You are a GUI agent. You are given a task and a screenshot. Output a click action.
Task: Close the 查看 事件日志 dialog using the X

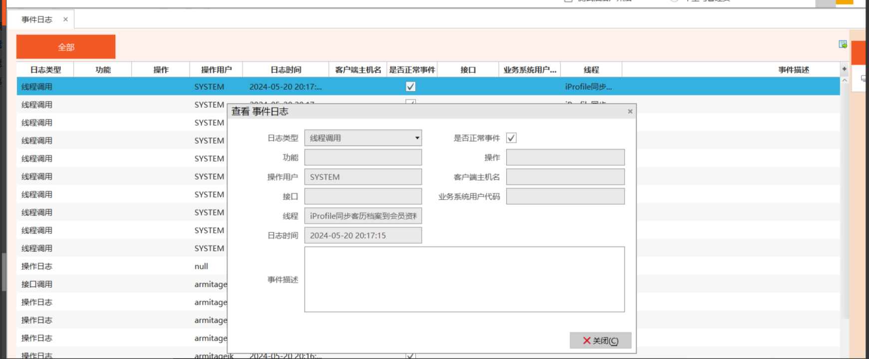tap(630, 111)
